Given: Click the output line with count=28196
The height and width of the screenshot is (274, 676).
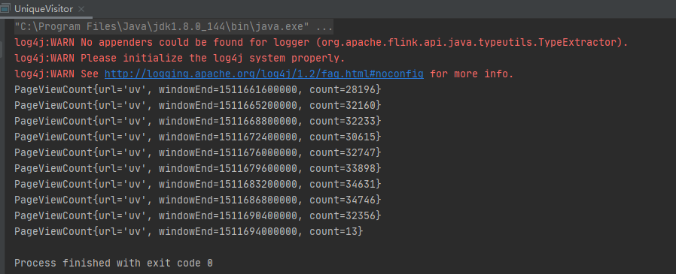Looking at the screenshot, I should point(198,90).
